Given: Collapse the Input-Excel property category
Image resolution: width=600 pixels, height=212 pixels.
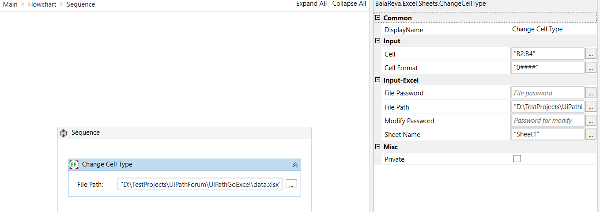Looking at the screenshot, I should 377,80.
